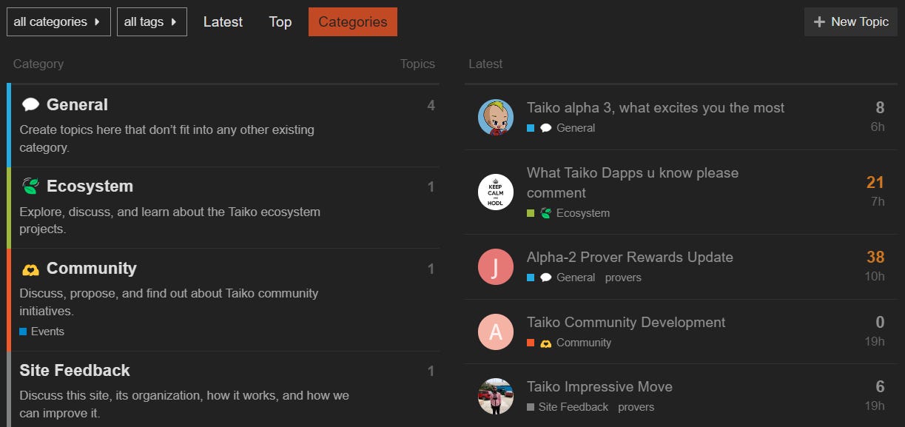Switch to the Top tab
Screen dimensions: 905x427
coord(280,22)
